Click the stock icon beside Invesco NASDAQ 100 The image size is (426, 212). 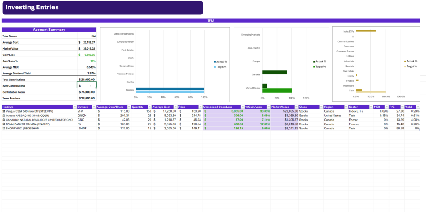click(3, 116)
